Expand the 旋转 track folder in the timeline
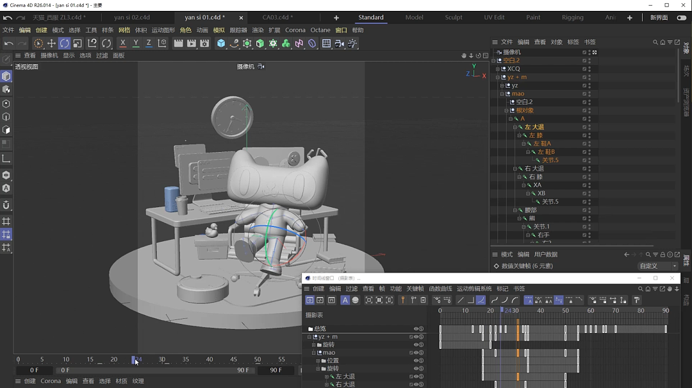This screenshot has height=388, width=692. pos(313,344)
